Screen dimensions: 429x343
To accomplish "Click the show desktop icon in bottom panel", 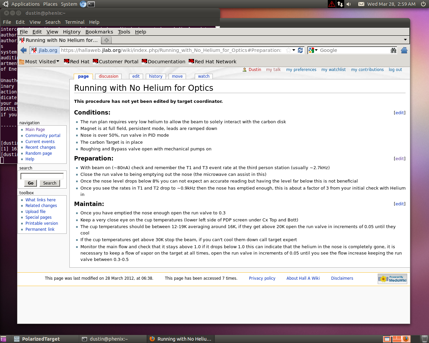I will coord(3,339).
